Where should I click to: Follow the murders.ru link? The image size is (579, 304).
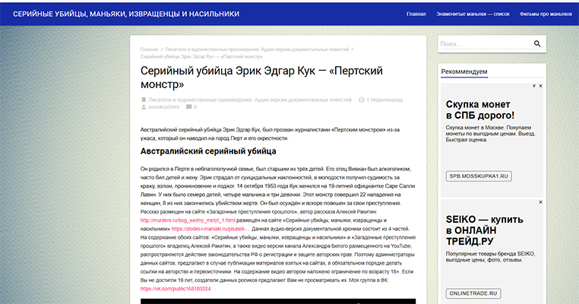click(x=188, y=220)
